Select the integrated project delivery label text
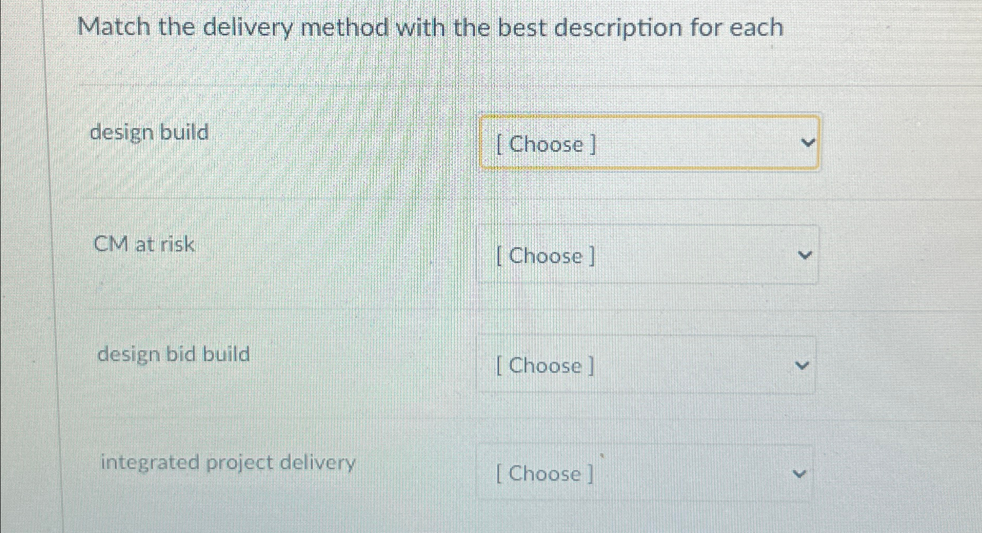Viewport: 982px width, 533px height. (228, 462)
